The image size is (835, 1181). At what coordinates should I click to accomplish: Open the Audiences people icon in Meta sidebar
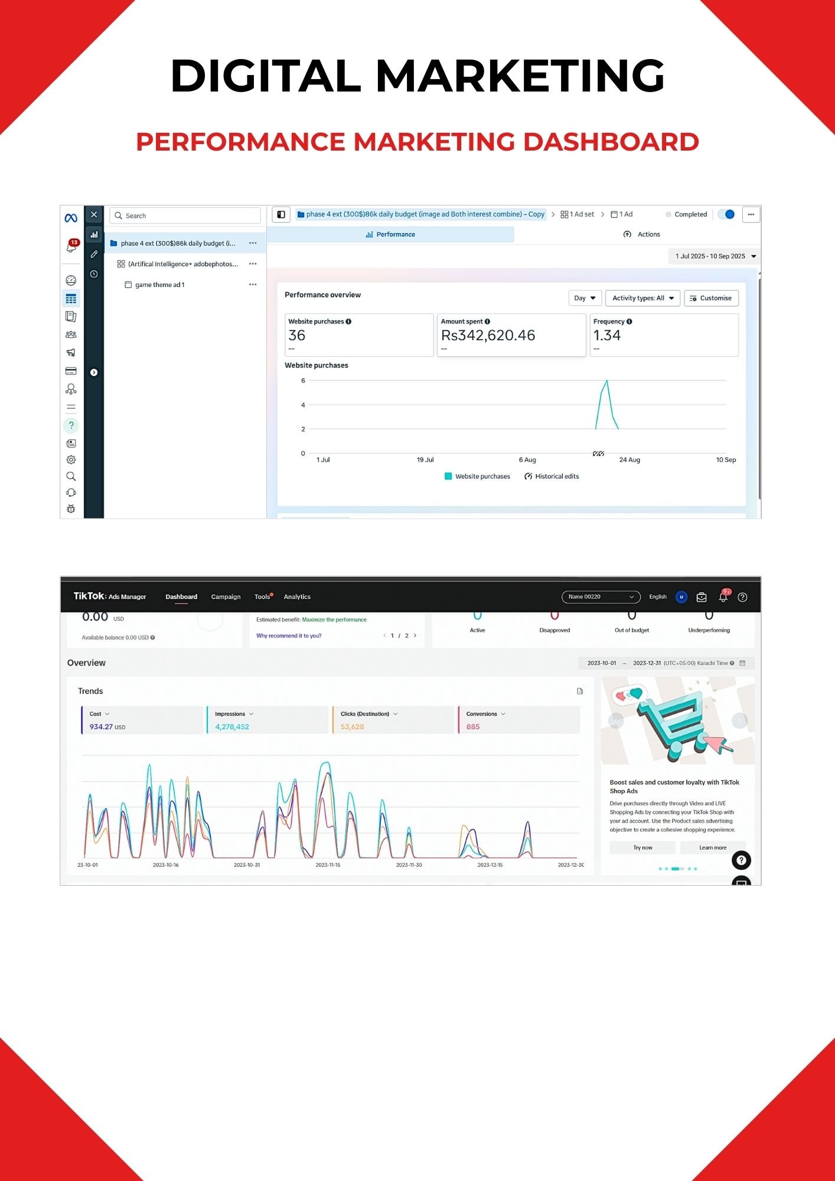pos(71,334)
